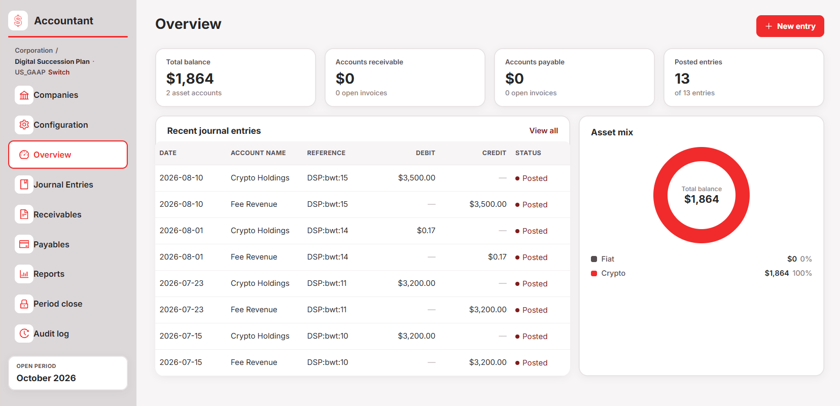Go to Configuration in the sidebar
Viewport: 840px width, 406px height.
click(x=68, y=125)
